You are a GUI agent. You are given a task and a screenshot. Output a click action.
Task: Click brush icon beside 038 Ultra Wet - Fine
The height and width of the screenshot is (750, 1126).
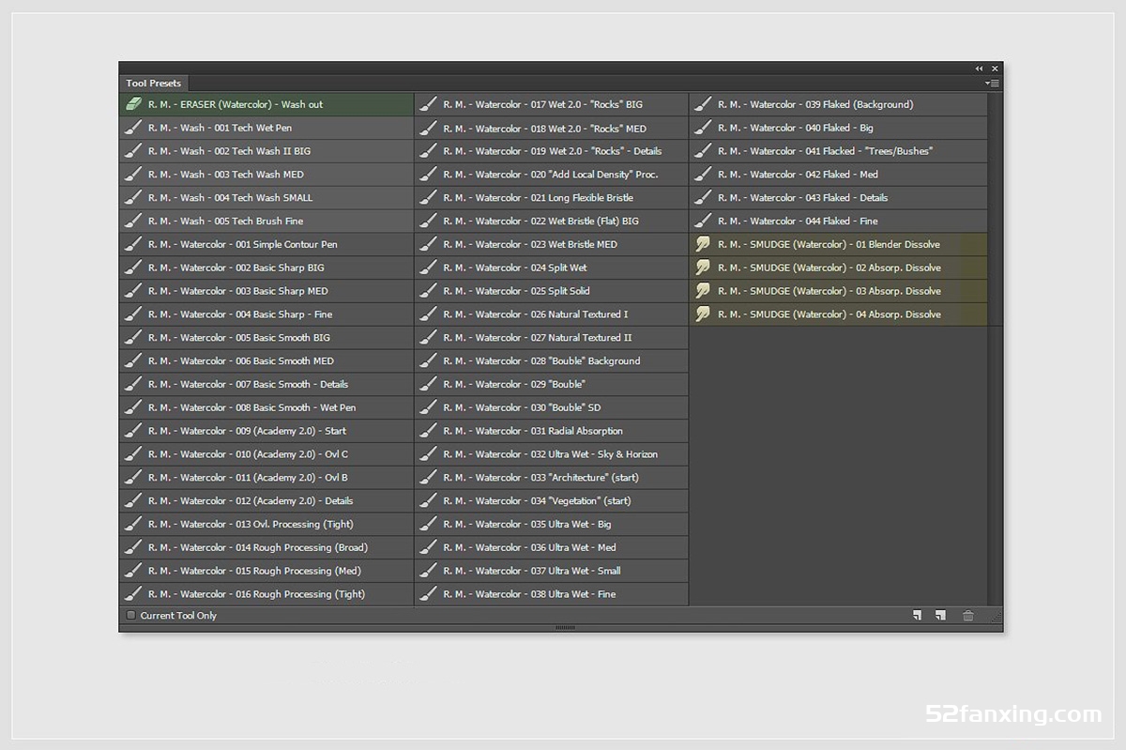click(x=429, y=594)
